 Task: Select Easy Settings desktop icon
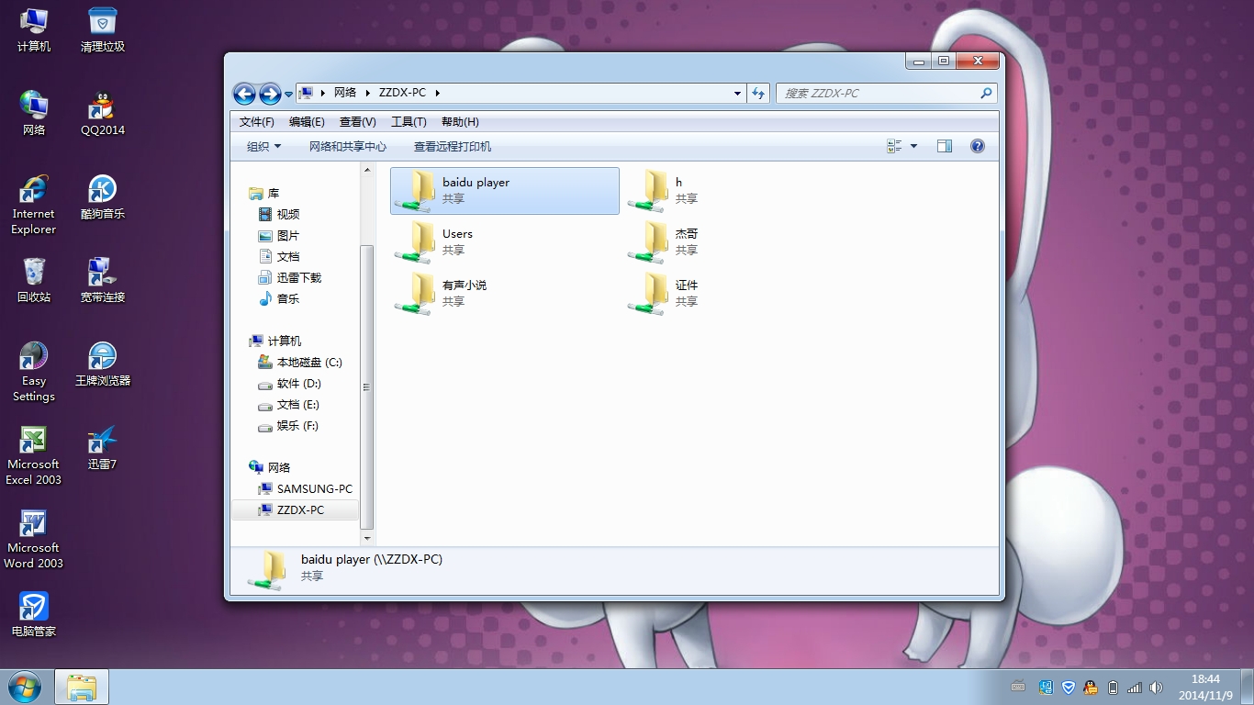pyautogui.click(x=34, y=372)
